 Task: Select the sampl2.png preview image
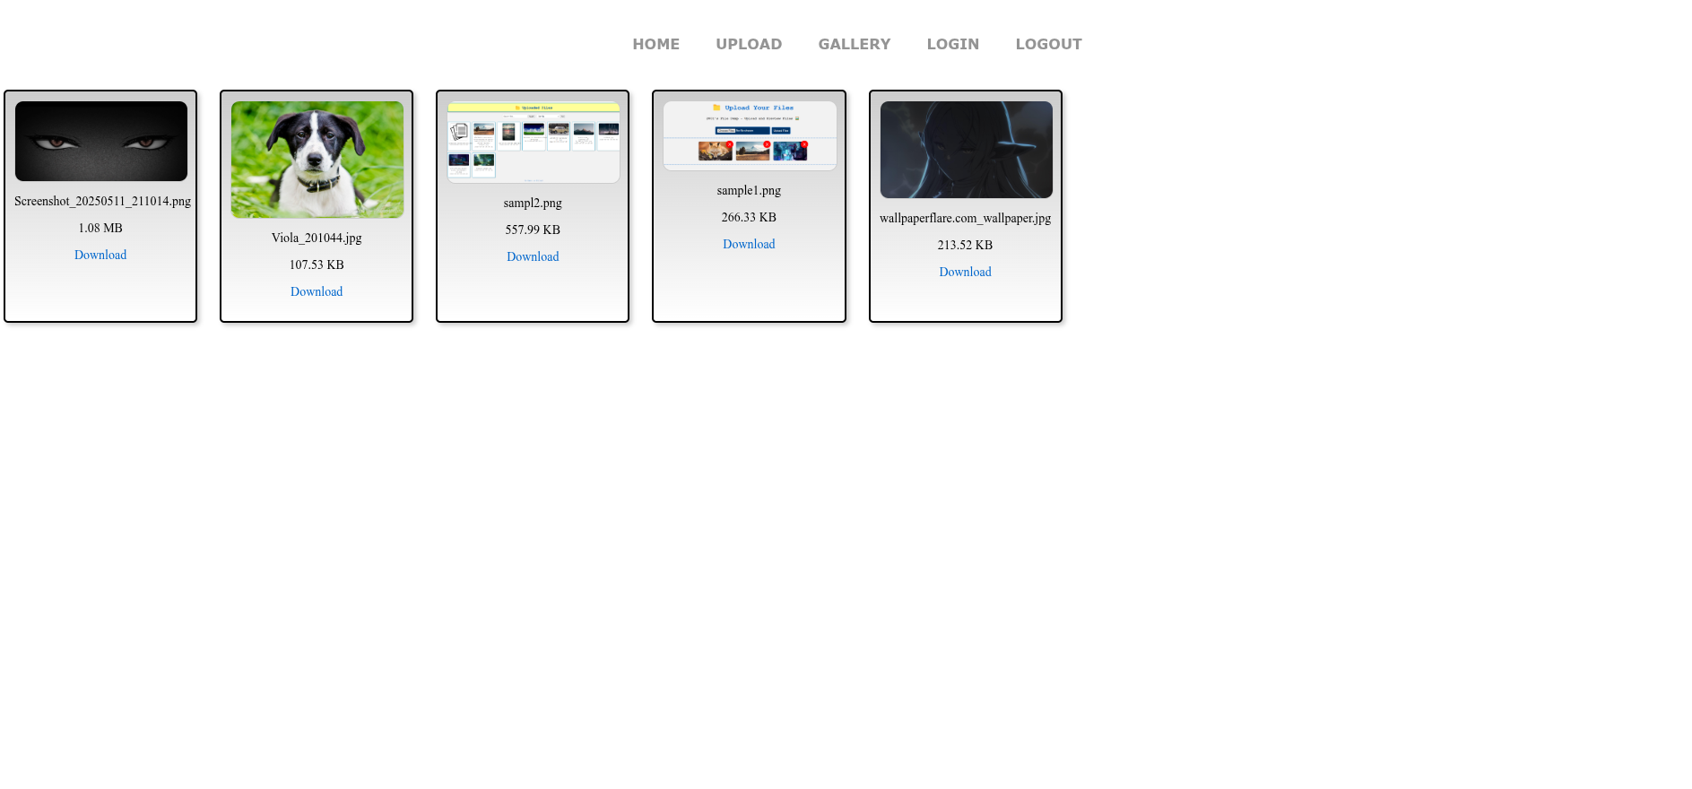click(x=534, y=143)
